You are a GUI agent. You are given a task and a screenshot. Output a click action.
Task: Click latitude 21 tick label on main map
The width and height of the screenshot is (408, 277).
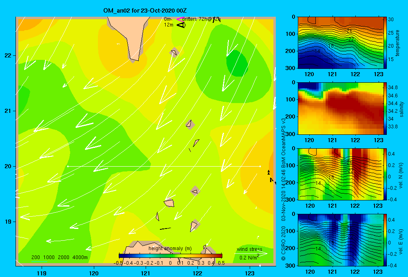[x=8, y=111]
